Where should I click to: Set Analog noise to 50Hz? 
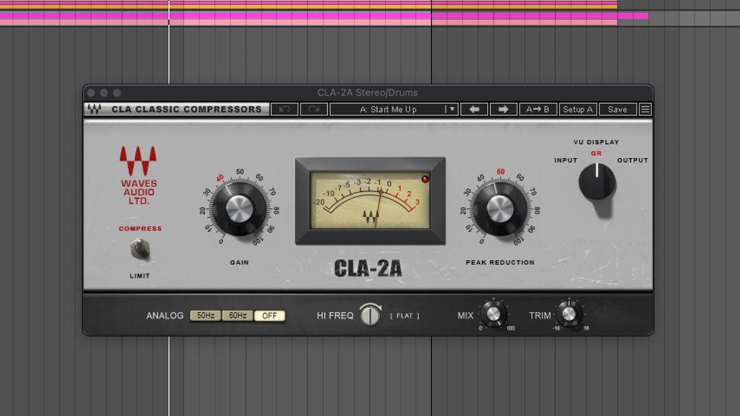(x=206, y=315)
